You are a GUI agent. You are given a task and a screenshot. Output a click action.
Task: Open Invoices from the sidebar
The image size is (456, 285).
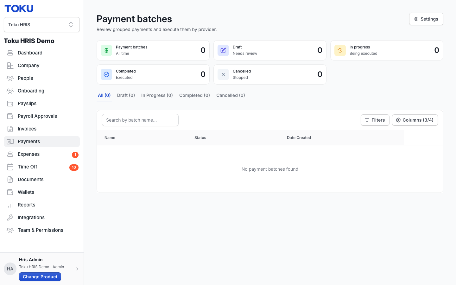(x=42, y=129)
